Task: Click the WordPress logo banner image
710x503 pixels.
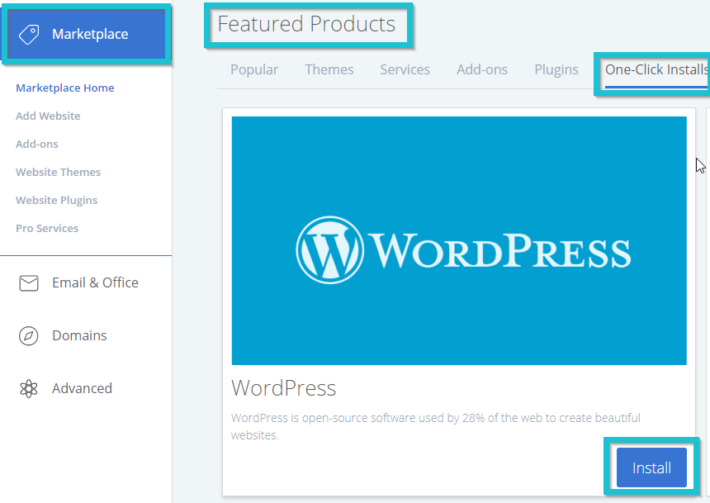Action: (x=459, y=240)
